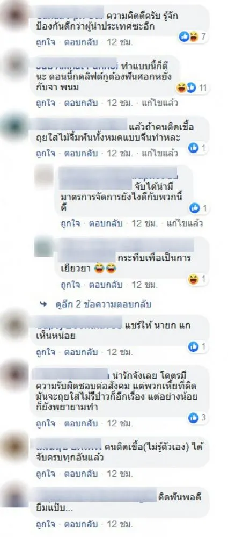Image resolution: width=228 pixels, height=537 pixels.
Task: Click the like icon on the comment ending จีนทำหละ
Action: click(194, 148)
